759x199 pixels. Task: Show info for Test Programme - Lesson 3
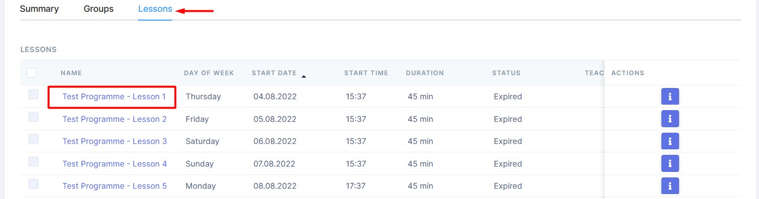(x=670, y=142)
